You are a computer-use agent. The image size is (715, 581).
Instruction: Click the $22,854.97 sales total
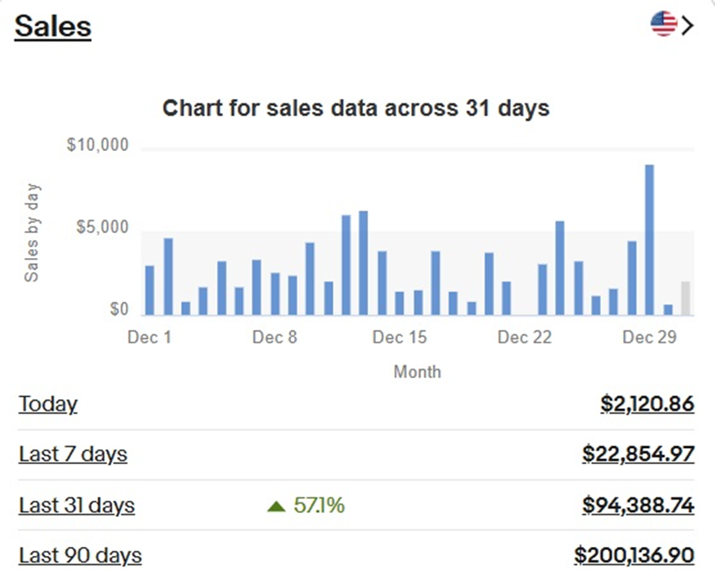(x=638, y=454)
